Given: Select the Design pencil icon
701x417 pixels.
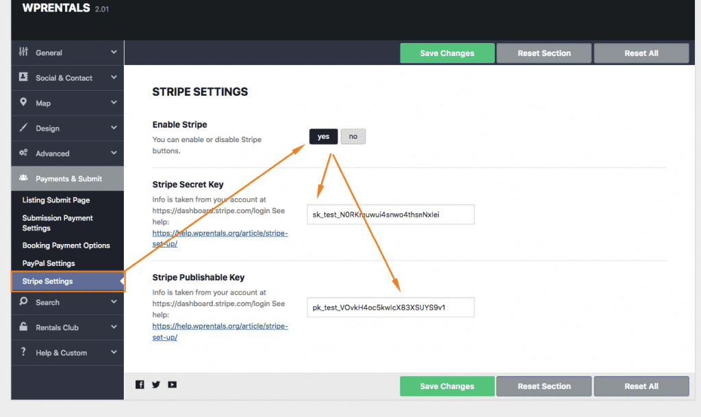Looking at the screenshot, I should click(x=22, y=128).
